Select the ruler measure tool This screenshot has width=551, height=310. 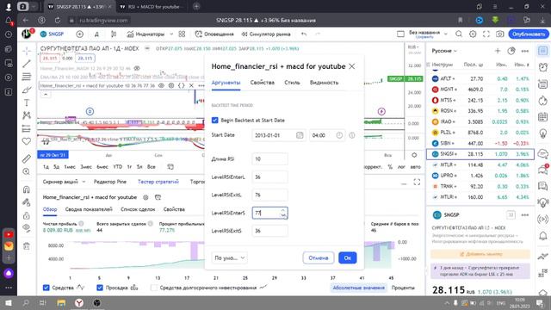pyautogui.click(x=27, y=158)
